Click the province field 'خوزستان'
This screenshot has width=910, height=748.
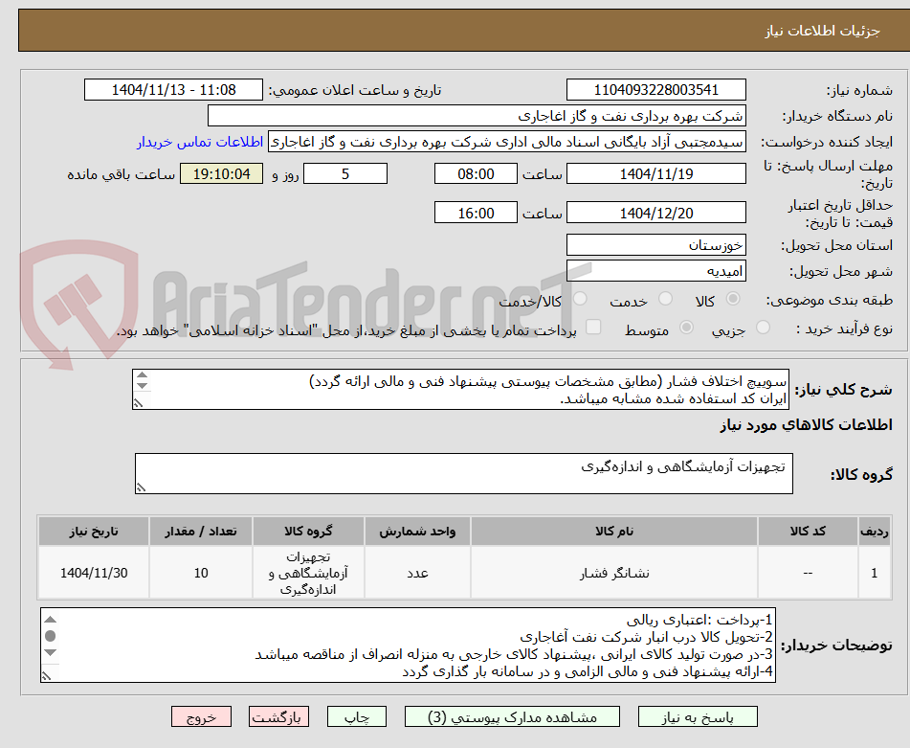point(655,245)
